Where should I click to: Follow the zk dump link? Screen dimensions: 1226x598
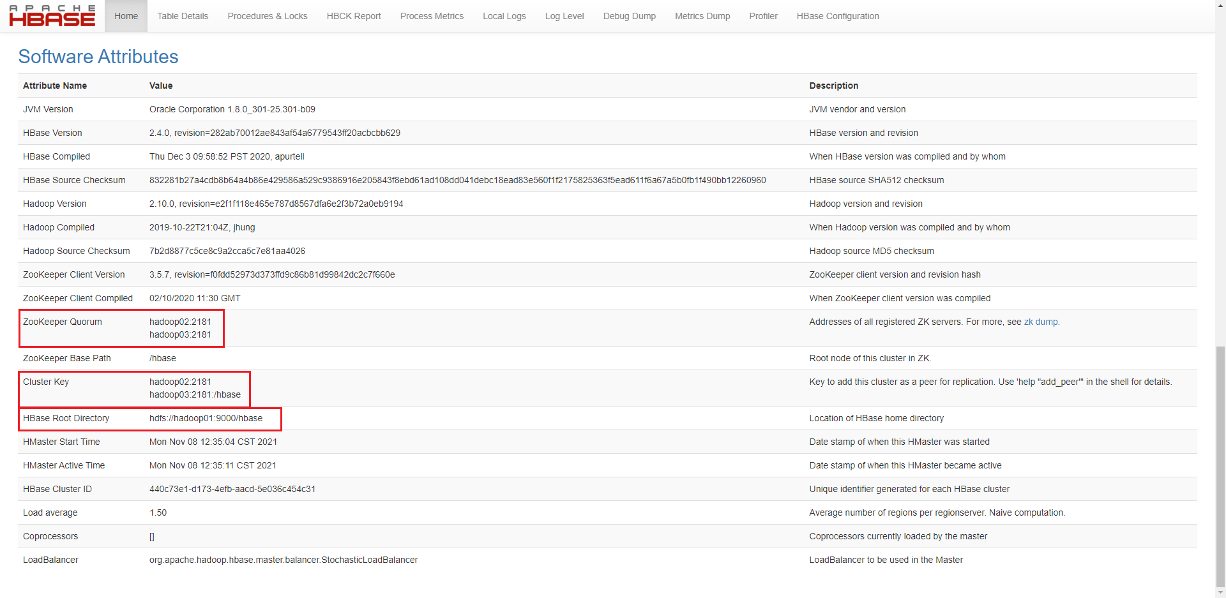[x=1040, y=322]
